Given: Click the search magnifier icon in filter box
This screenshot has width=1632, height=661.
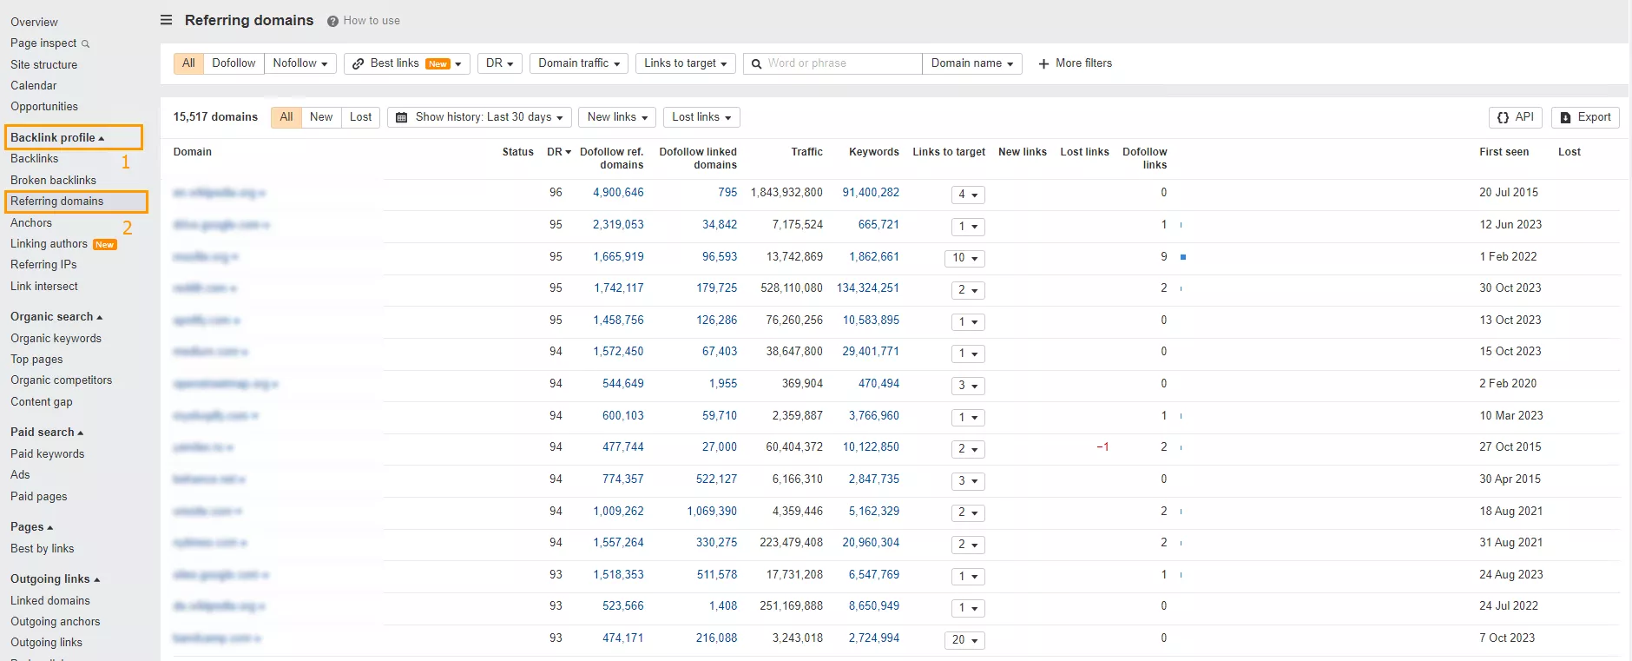Looking at the screenshot, I should coord(756,63).
